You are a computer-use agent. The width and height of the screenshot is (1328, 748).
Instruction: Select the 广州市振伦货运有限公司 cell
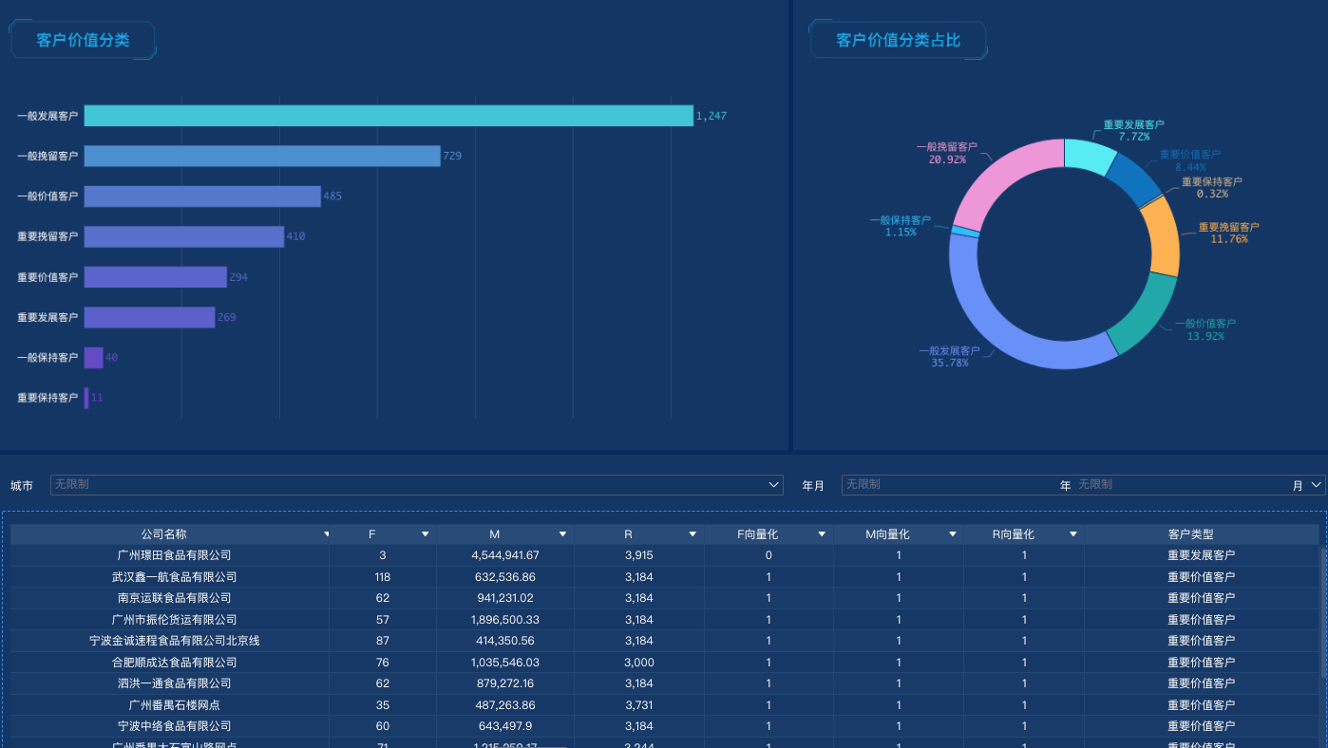click(x=174, y=620)
